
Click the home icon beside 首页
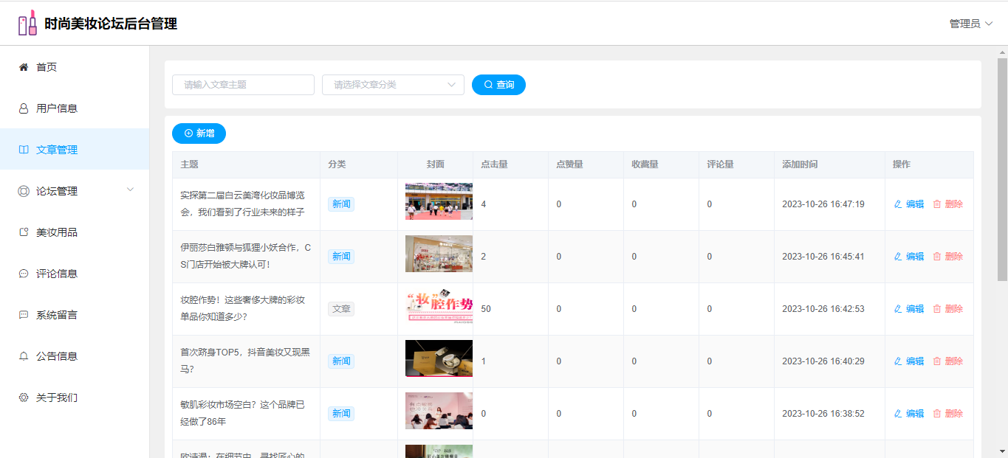tap(24, 67)
